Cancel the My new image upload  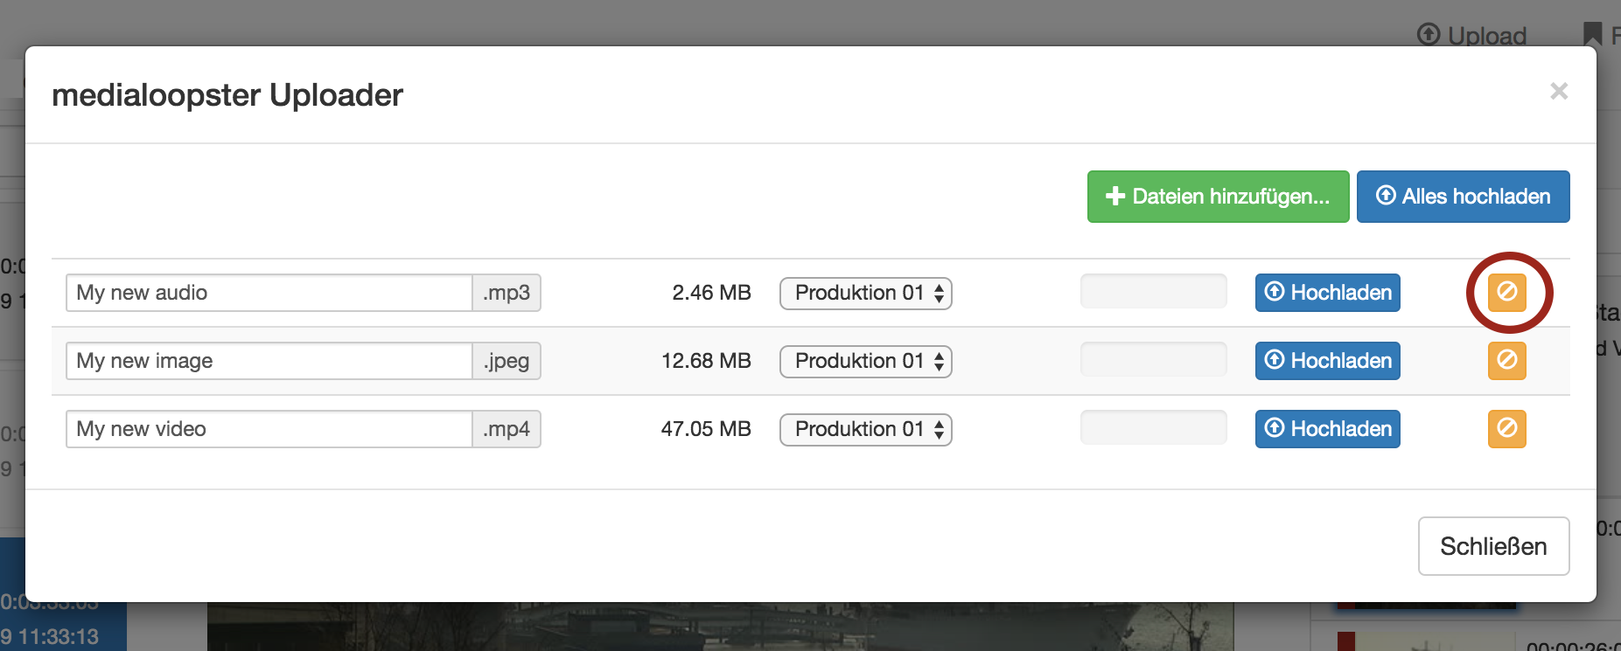(1506, 360)
